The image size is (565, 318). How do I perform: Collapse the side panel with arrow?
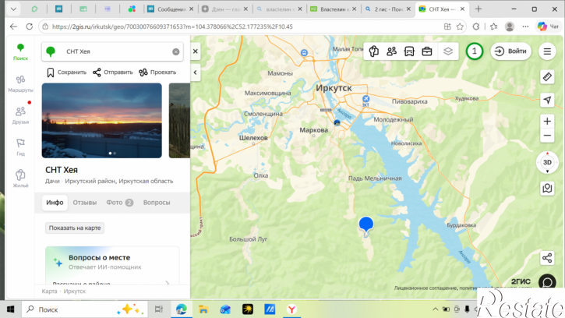[x=196, y=72]
